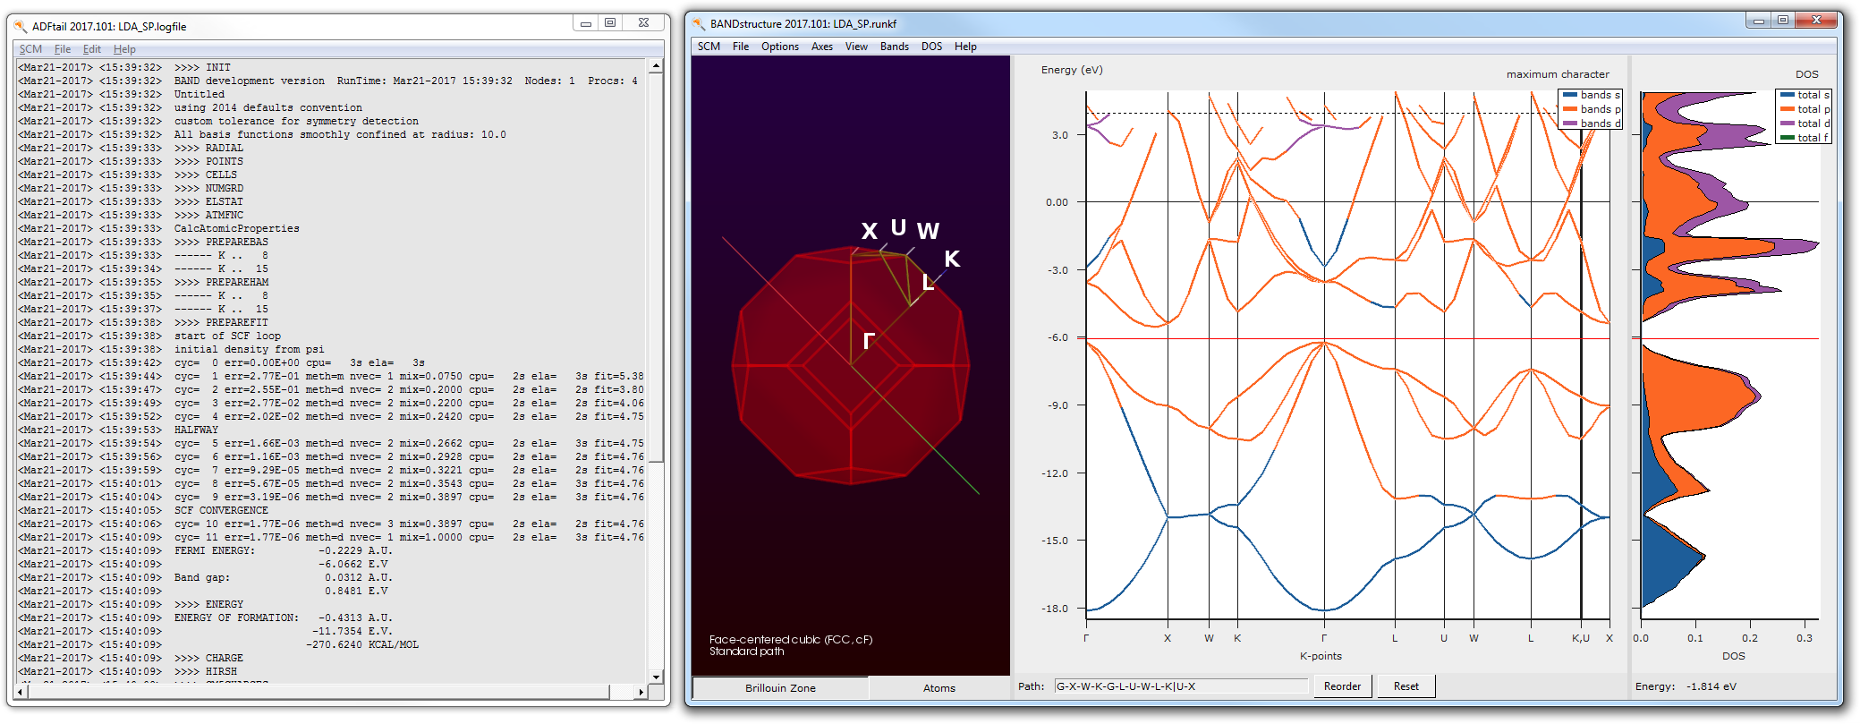Click the purple 'total d' DOS legend swatch
Screen dimensions: 1860x724
pos(1787,124)
